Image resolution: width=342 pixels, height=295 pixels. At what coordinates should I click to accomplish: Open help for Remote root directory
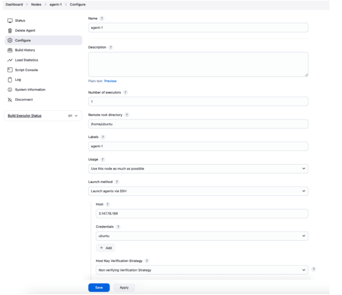point(127,115)
